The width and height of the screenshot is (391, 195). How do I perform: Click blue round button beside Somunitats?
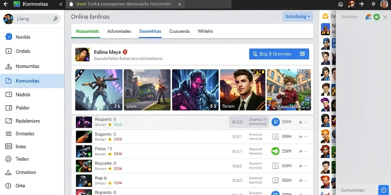(x=383, y=190)
